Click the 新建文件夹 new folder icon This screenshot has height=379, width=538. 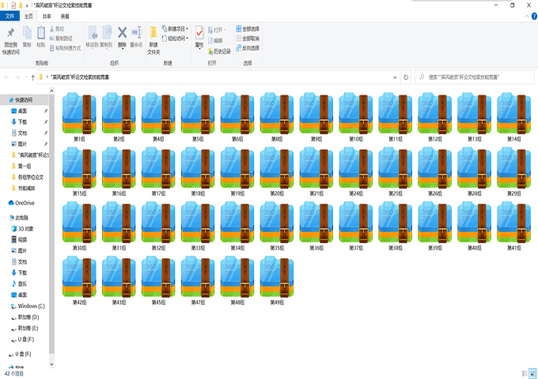[x=153, y=36]
